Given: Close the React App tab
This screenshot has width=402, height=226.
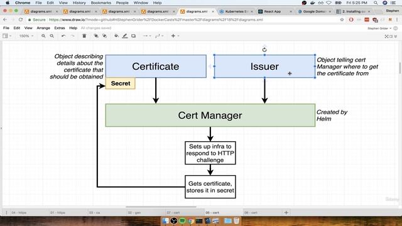Looking at the screenshot, I should point(291,11).
